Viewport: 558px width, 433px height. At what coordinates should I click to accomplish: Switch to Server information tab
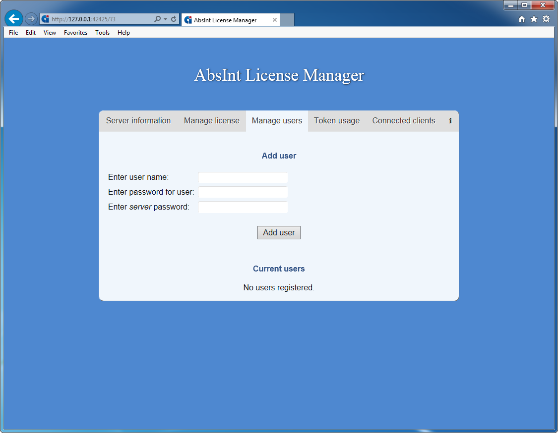(138, 121)
